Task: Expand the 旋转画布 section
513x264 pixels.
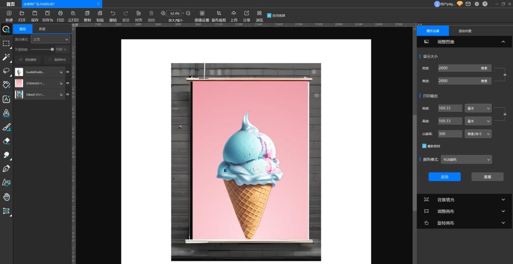Action: pyautogui.click(x=503, y=223)
